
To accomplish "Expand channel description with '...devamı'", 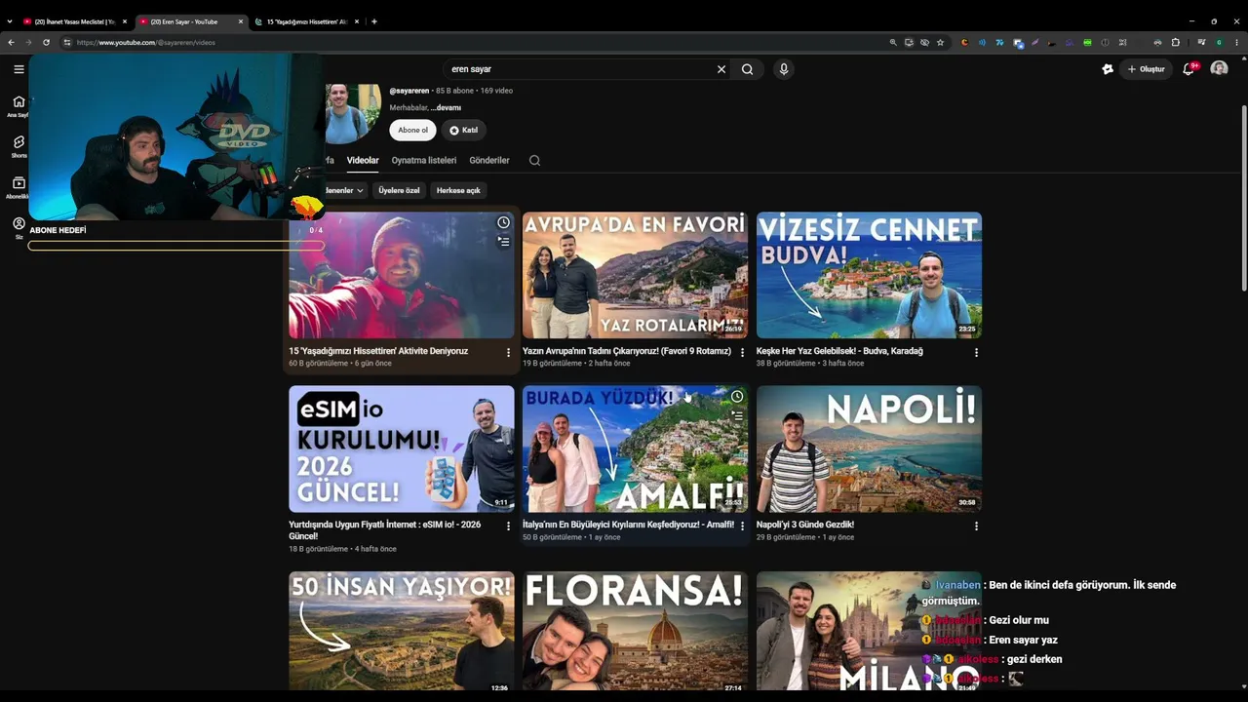I will [x=446, y=107].
